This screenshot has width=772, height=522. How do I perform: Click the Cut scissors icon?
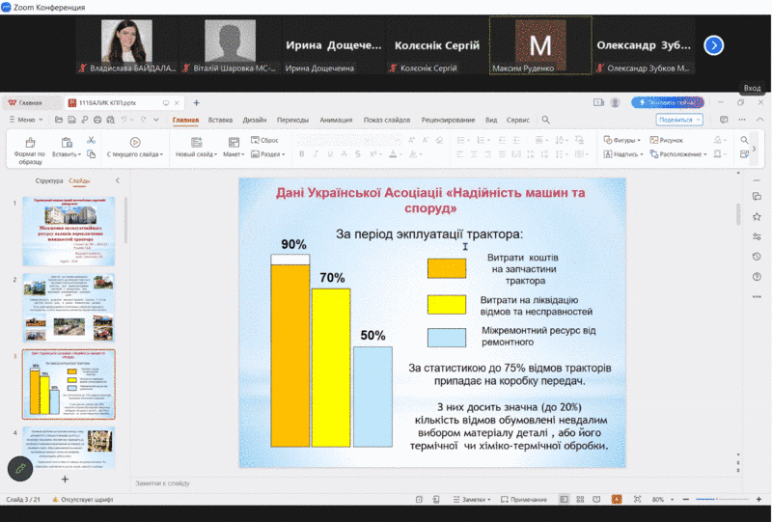91,140
